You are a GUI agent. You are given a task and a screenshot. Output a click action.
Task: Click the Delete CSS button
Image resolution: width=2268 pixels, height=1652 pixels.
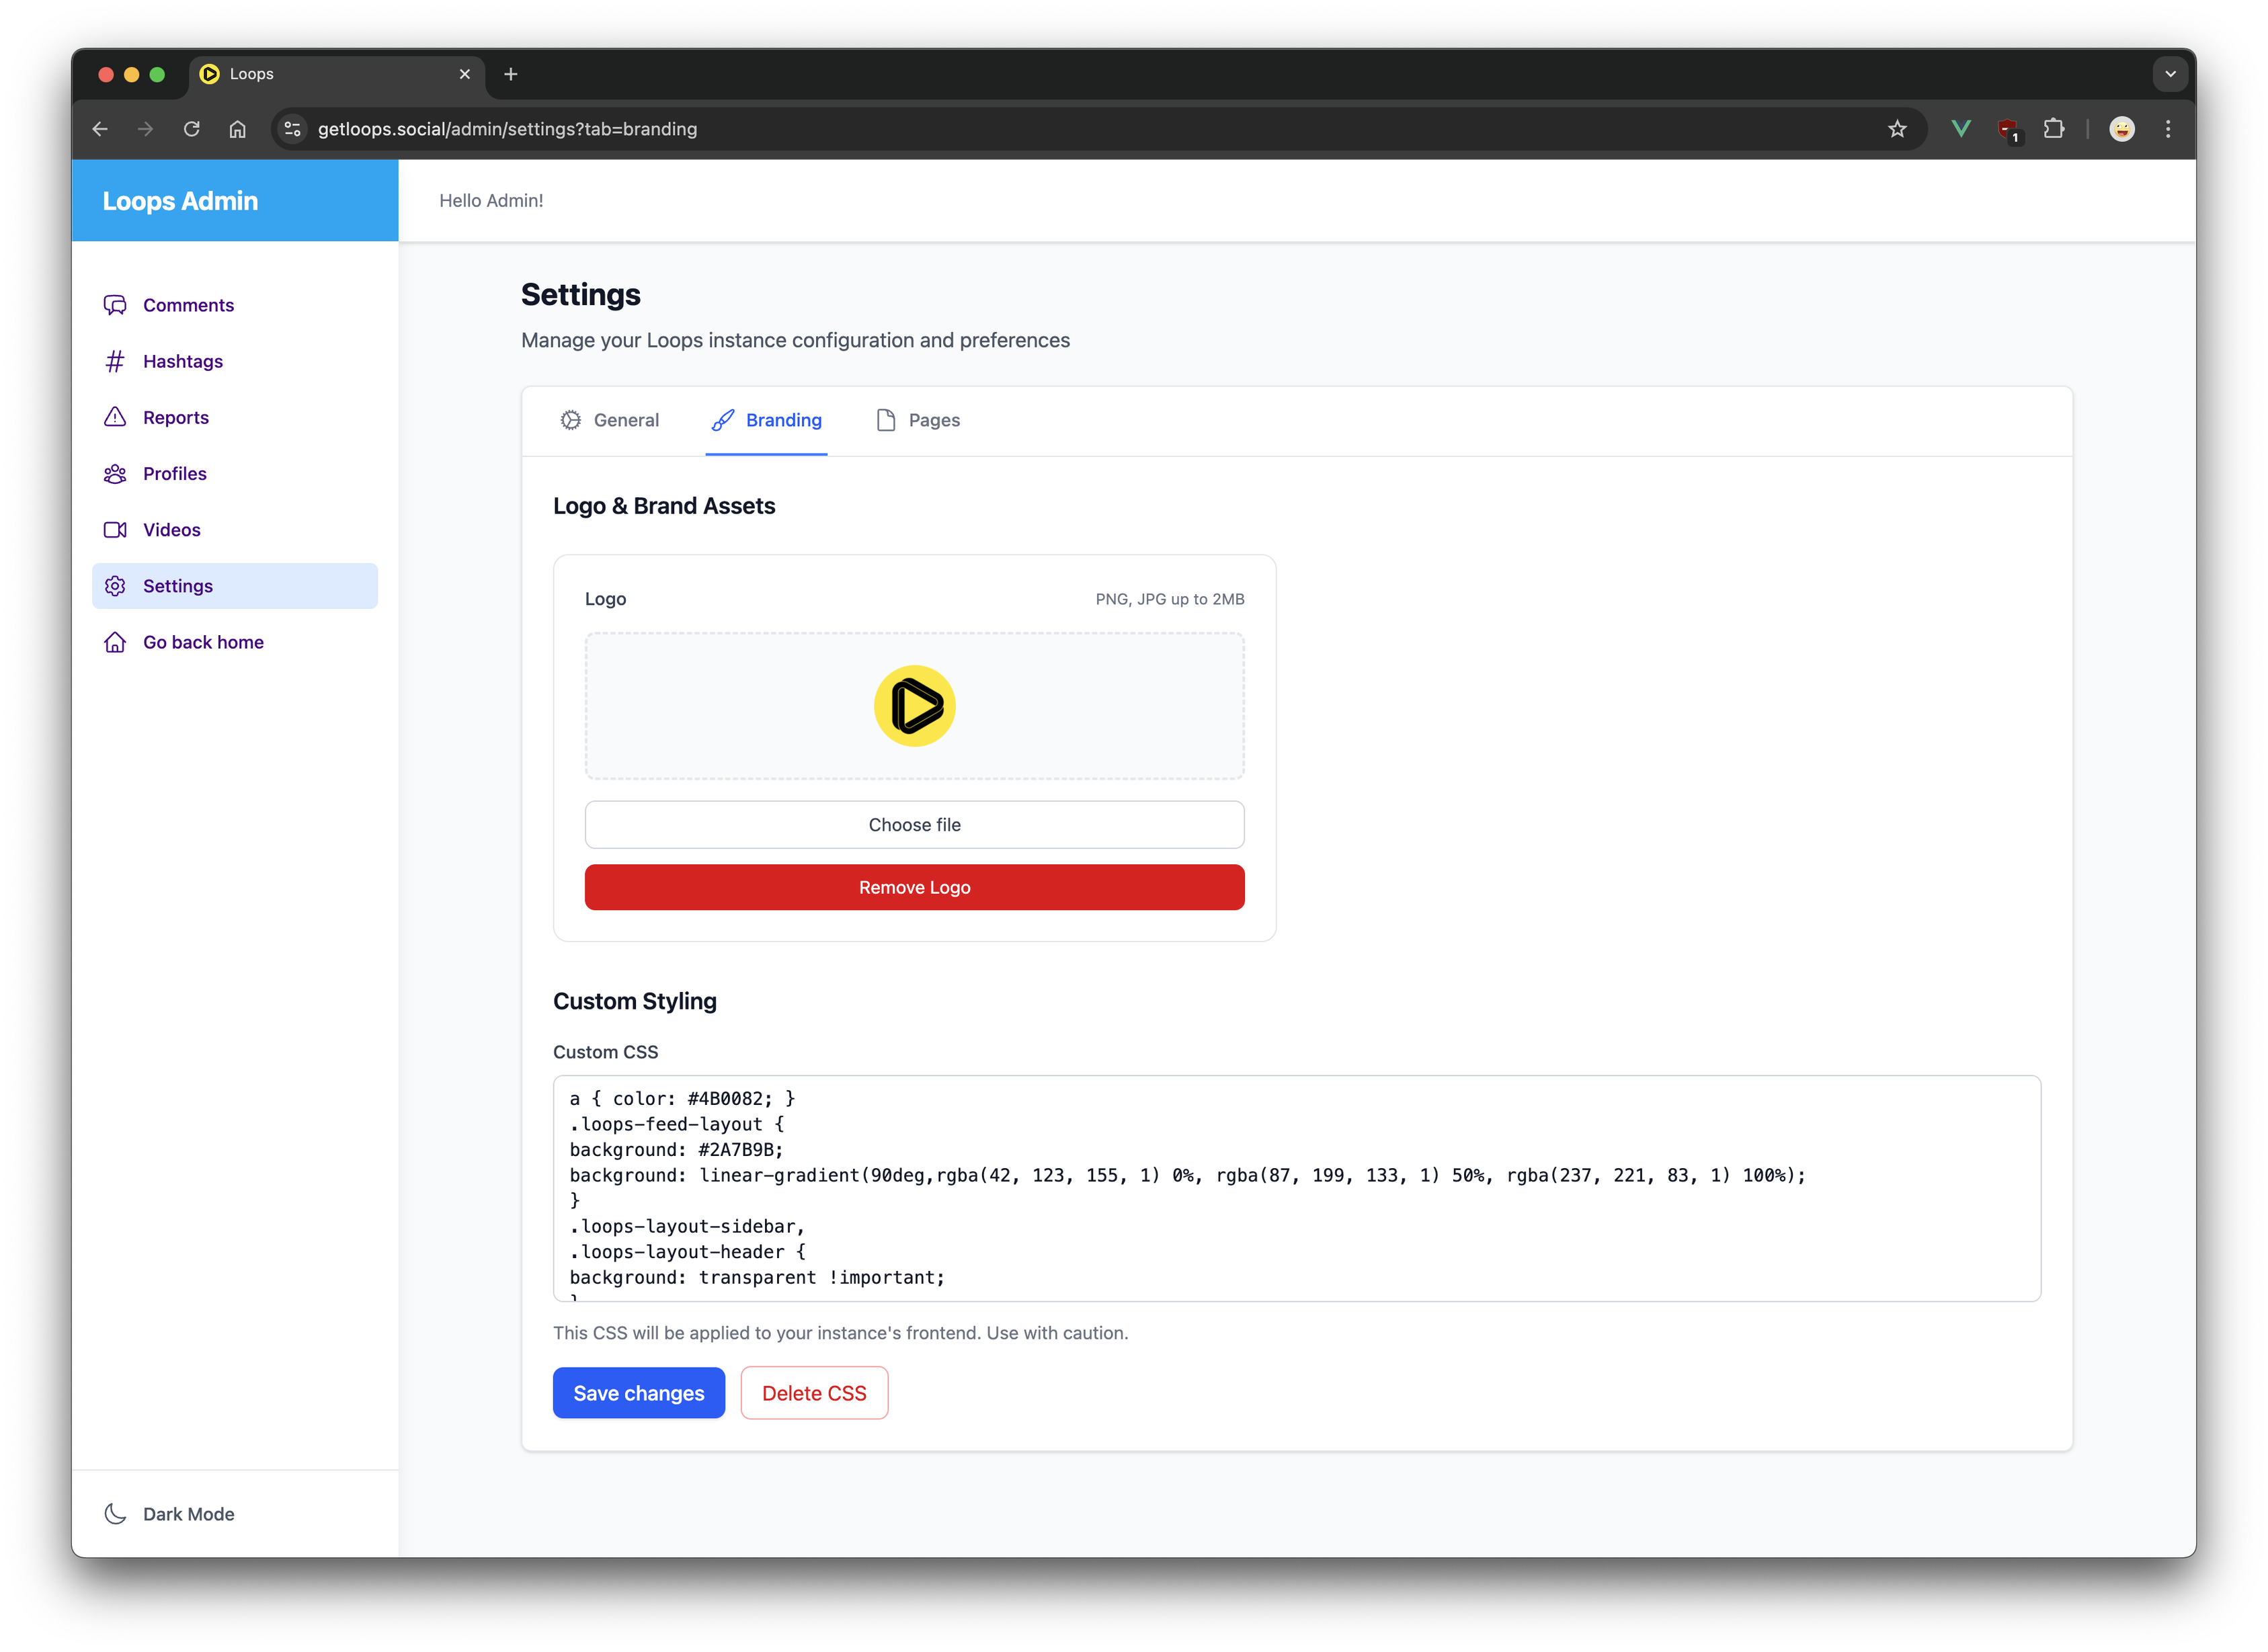tap(814, 1393)
